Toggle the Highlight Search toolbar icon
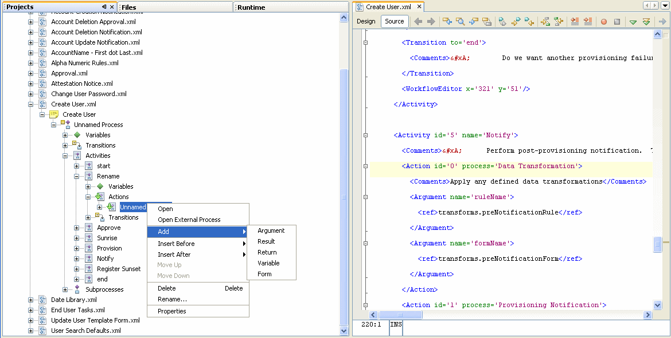This screenshot has height=338, width=671. tap(486, 21)
